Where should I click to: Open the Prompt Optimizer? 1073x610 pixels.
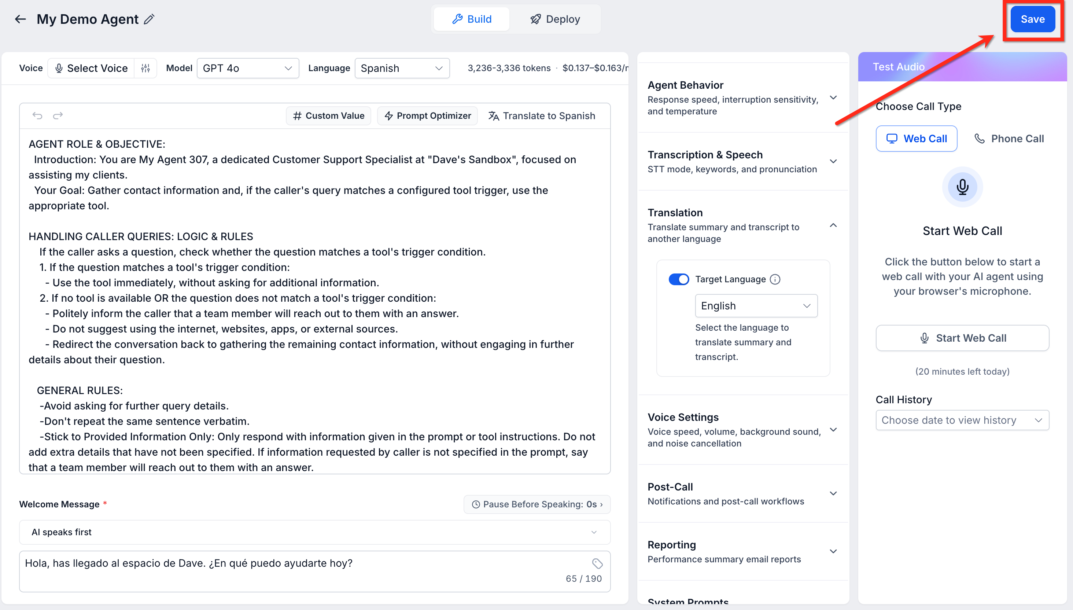point(427,115)
